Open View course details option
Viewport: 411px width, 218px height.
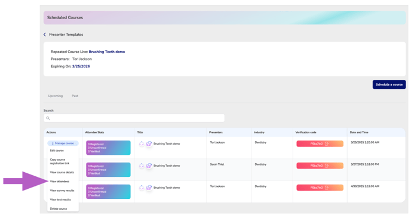click(x=62, y=173)
